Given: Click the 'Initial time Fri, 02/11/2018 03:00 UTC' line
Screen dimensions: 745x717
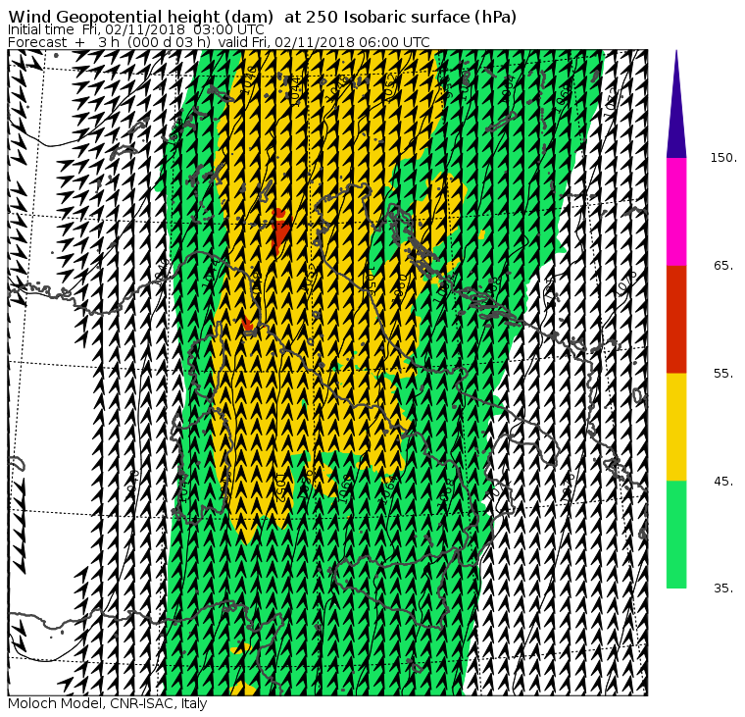Looking at the screenshot, I should click(136, 30).
